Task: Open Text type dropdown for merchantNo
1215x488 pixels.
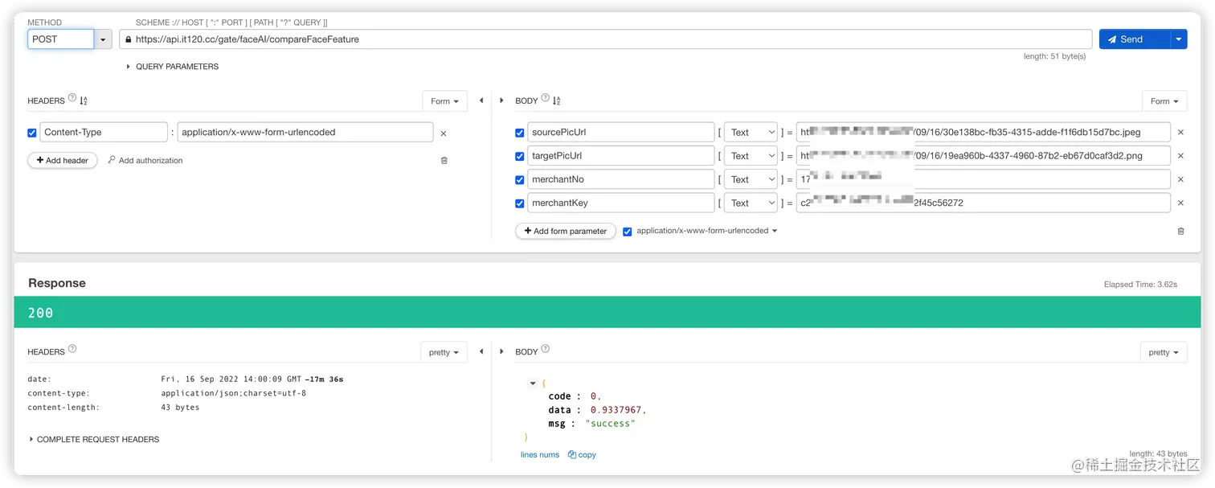Action: 751,179
